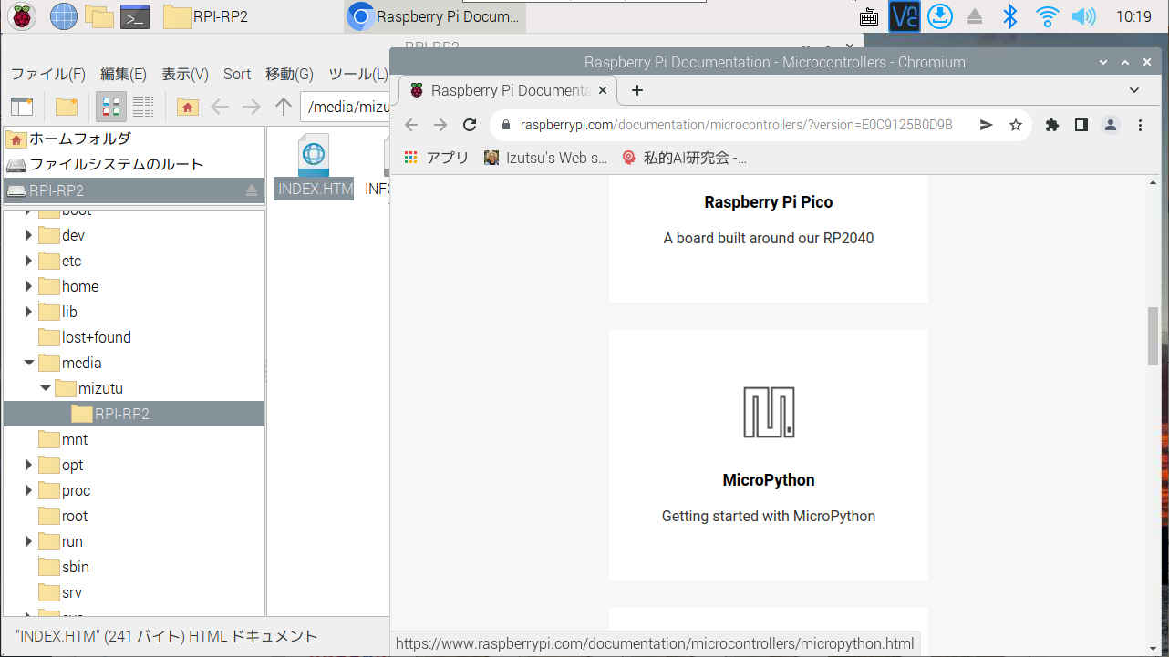Screen dimensions: 1169x657
Task: Go to the file manager home folder icon
Action: 187,107
